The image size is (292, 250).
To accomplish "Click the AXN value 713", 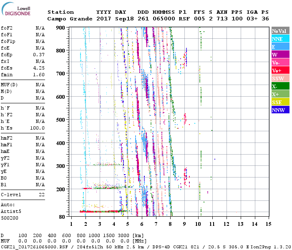I will pos(222,19).
